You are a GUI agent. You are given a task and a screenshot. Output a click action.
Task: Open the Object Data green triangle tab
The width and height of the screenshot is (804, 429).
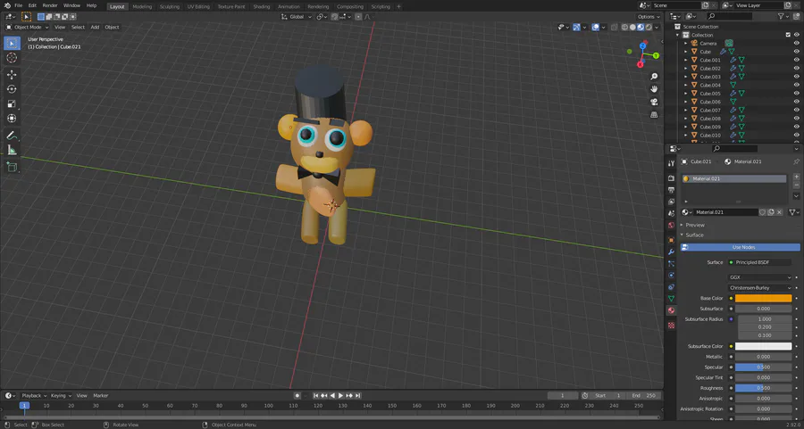(x=671, y=299)
